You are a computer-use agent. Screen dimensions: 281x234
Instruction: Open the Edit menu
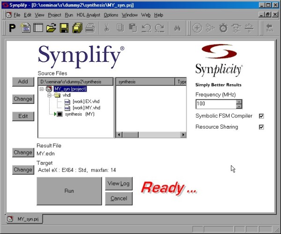pyautogui.click(x=28, y=15)
